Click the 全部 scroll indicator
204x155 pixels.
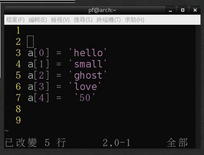(x=177, y=143)
